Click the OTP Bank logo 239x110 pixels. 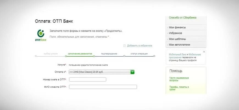(x=41, y=35)
